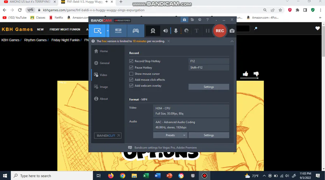Open Rhythm Games breadcrumb link
Screen dimensions: 325x180
pyautogui.click(x=35, y=40)
